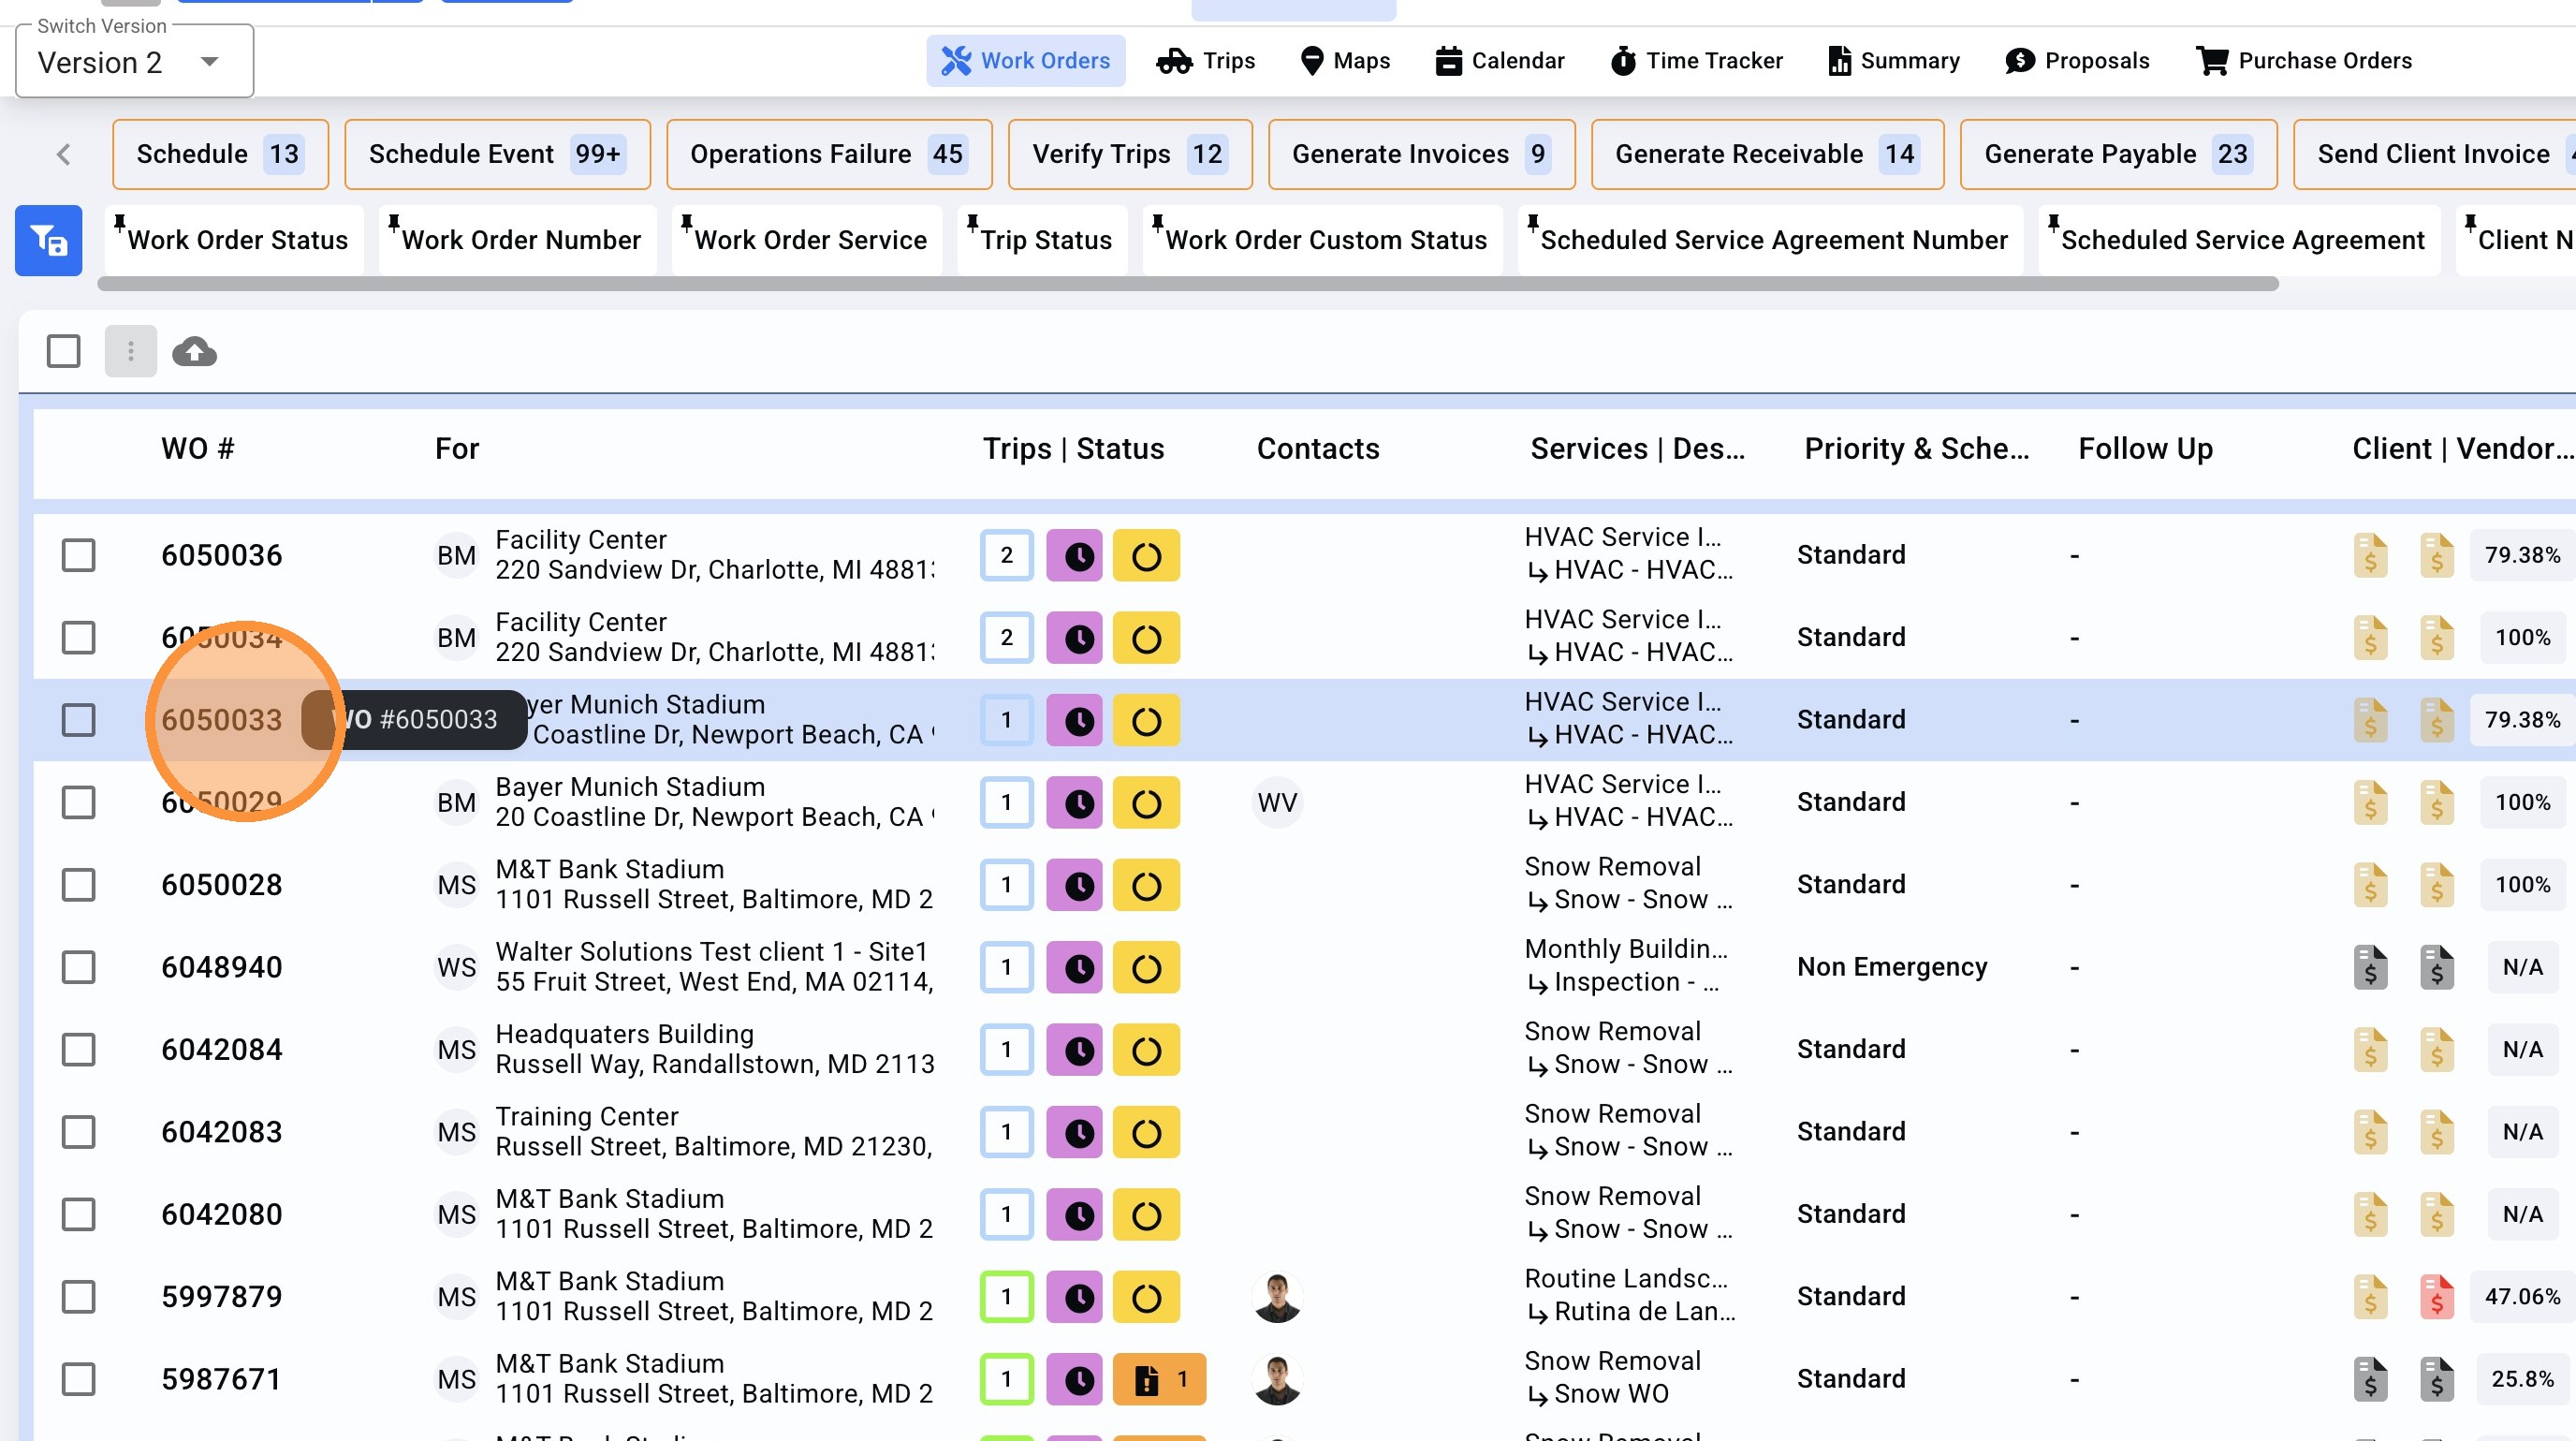The height and width of the screenshot is (1441, 2576).
Task: Open the Work Order Status filter
Action: tap(236, 241)
